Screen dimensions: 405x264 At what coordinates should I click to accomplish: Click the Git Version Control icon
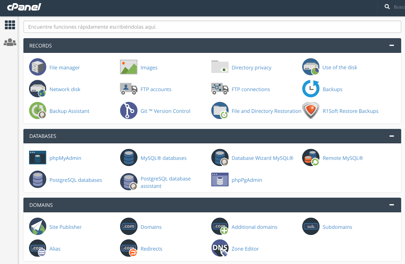coord(129,111)
